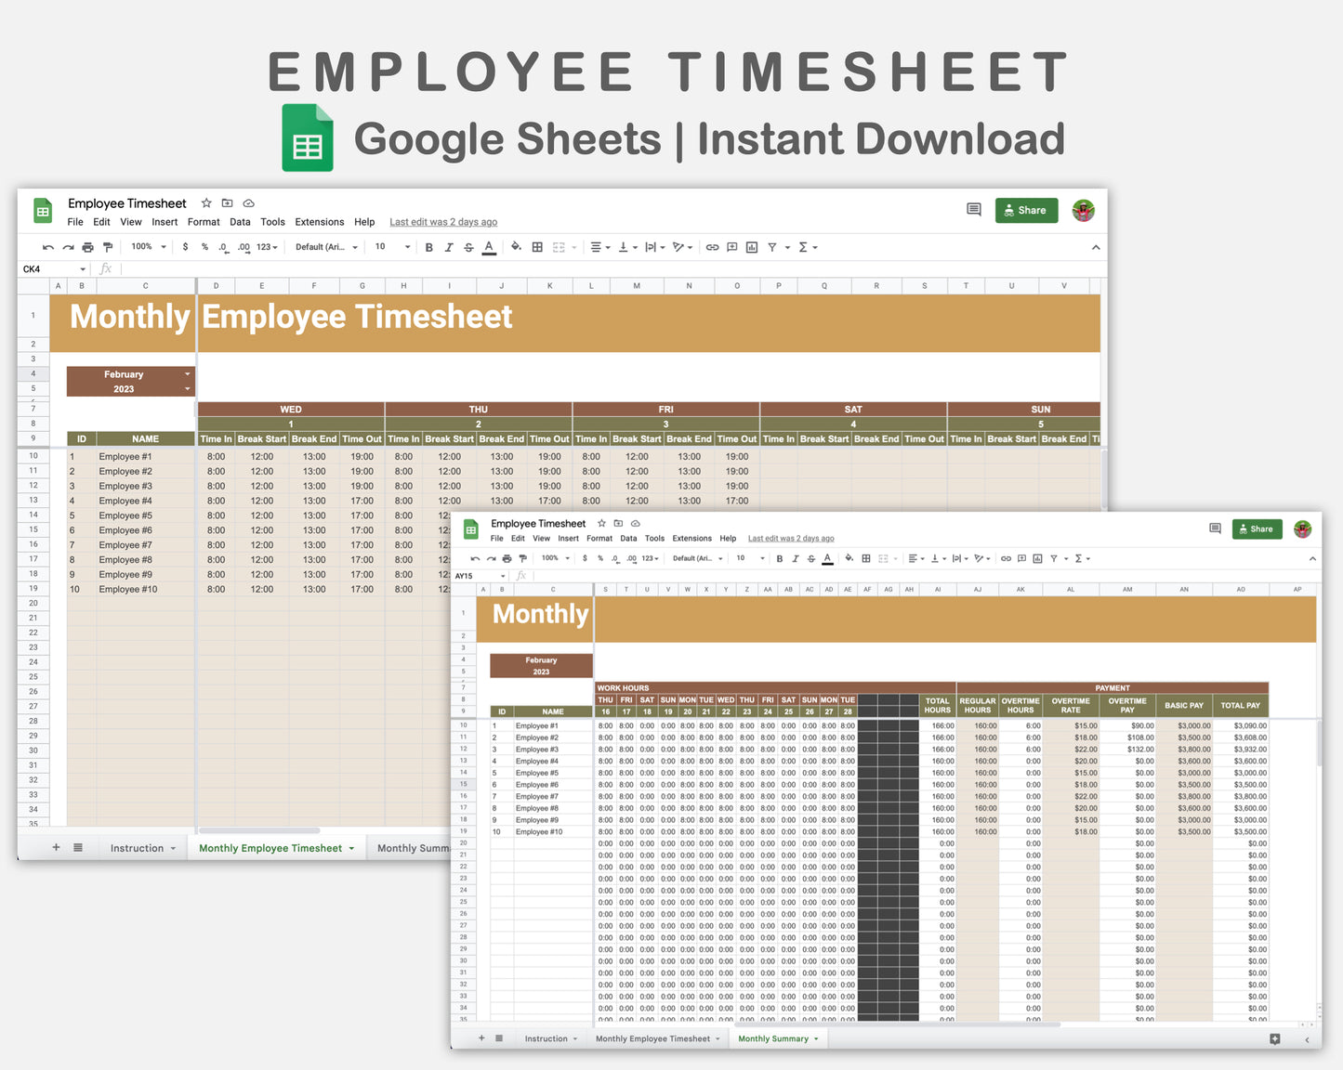The width and height of the screenshot is (1343, 1070).
Task: Toggle bold formatting
Action: (x=428, y=246)
